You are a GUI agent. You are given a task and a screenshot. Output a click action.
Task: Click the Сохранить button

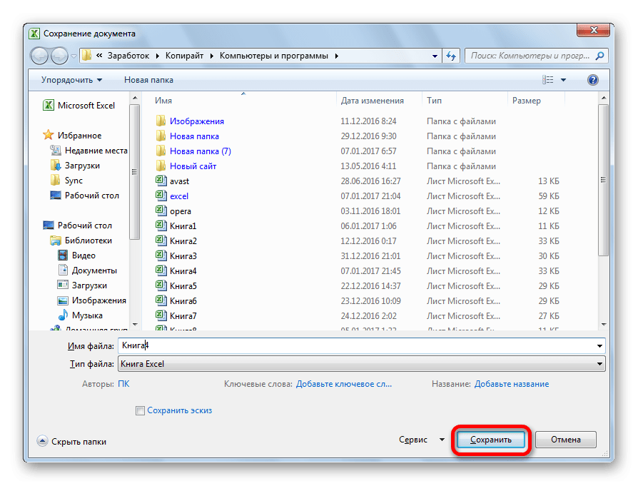tap(491, 440)
